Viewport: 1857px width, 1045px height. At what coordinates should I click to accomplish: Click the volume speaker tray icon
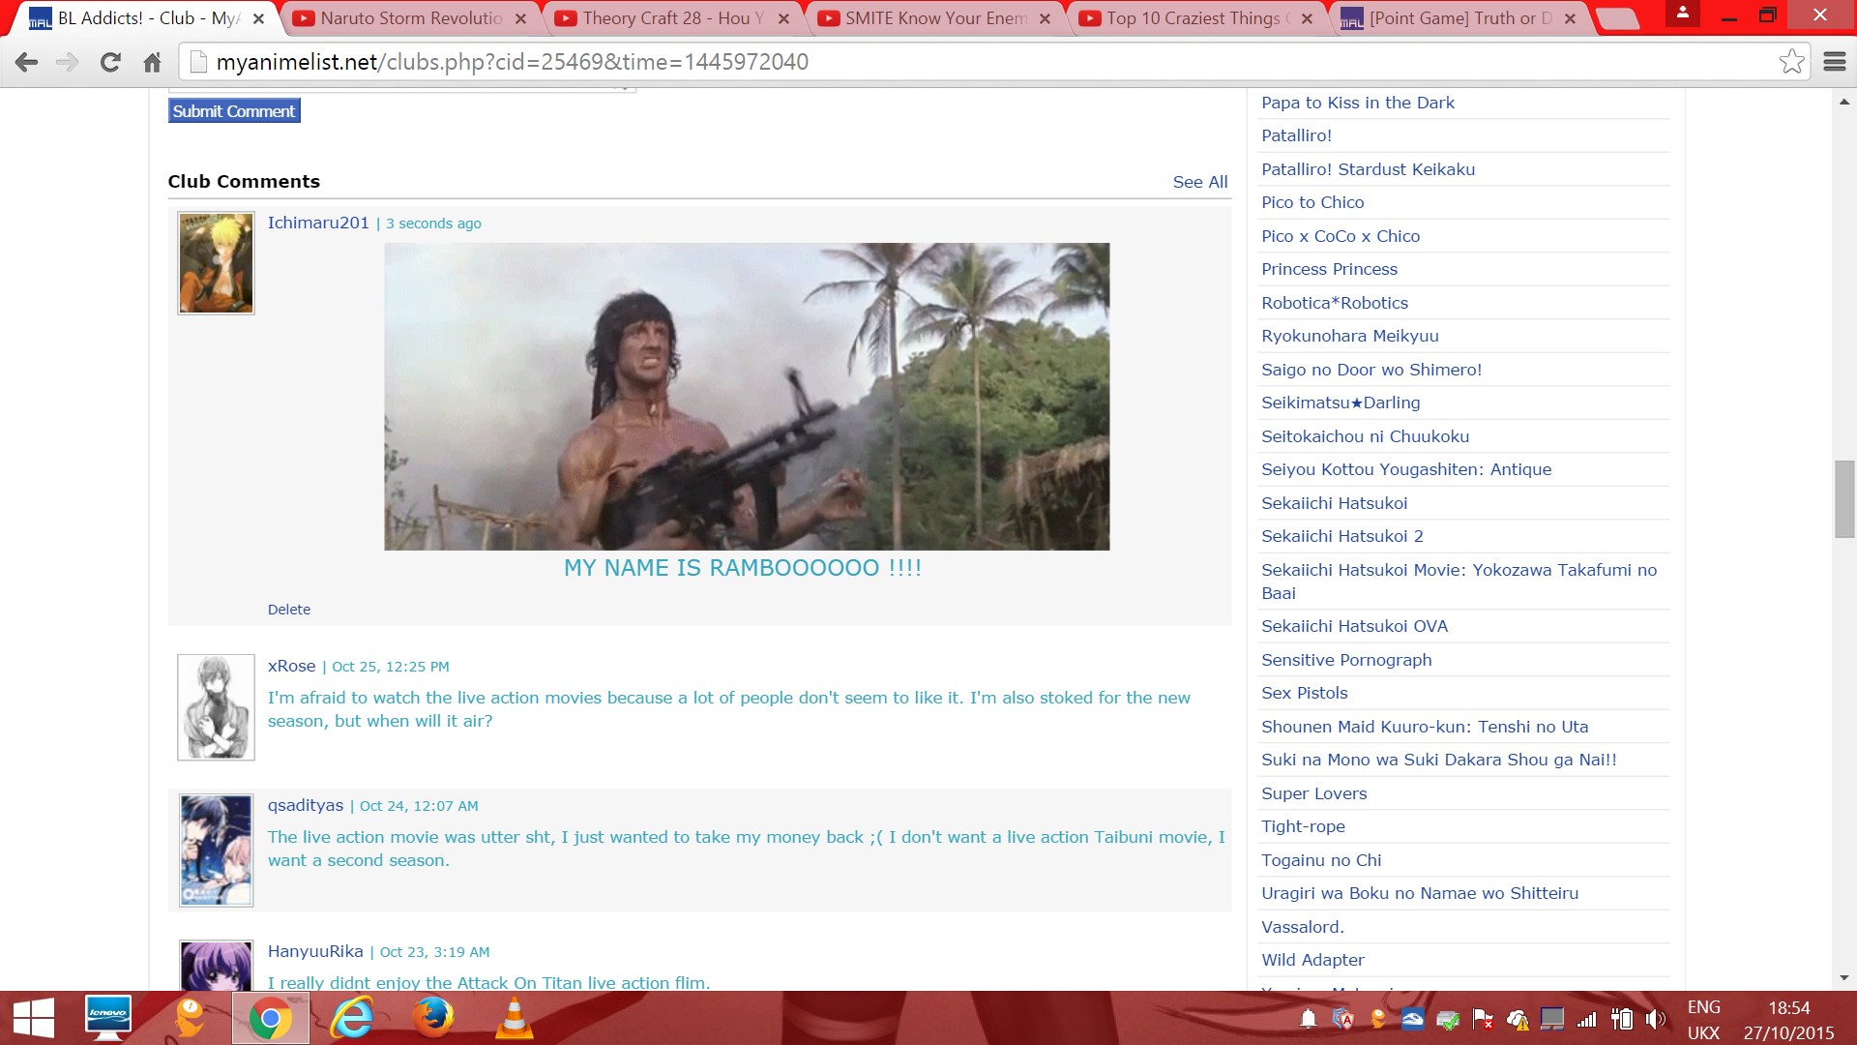pyautogui.click(x=1656, y=1018)
